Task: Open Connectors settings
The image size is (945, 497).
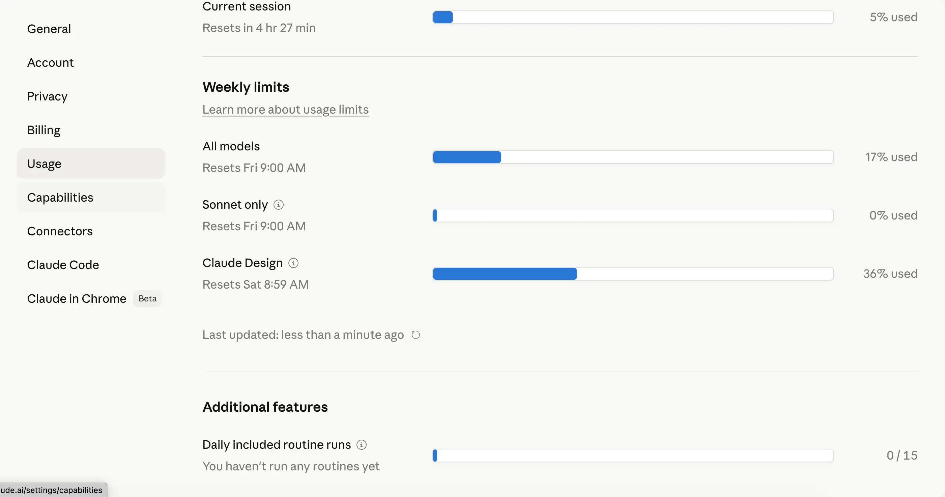Action: pyautogui.click(x=60, y=231)
